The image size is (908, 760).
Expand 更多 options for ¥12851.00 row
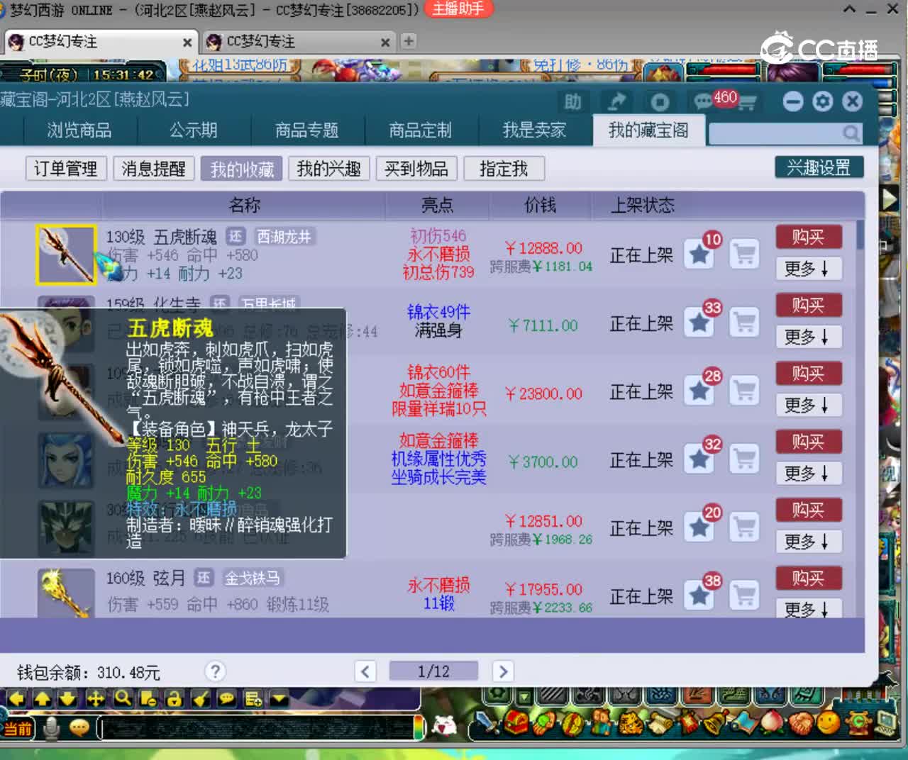point(808,541)
